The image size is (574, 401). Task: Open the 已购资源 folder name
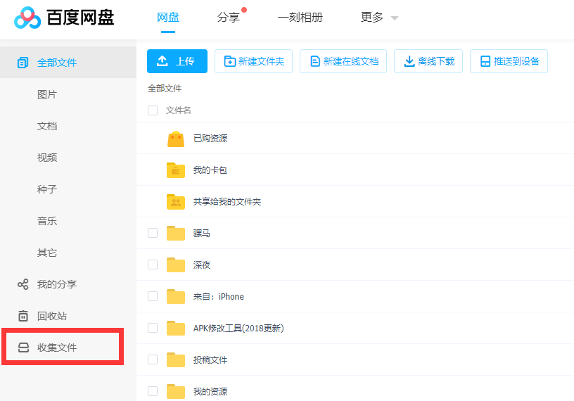click(210, 139)
